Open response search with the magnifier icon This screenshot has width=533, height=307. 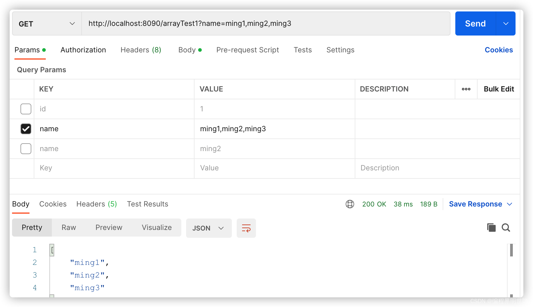pyautogui.click(x=506, y=228)
